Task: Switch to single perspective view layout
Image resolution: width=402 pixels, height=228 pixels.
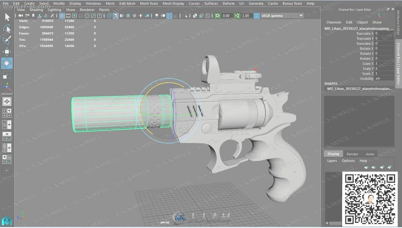Action: (7, 101)
